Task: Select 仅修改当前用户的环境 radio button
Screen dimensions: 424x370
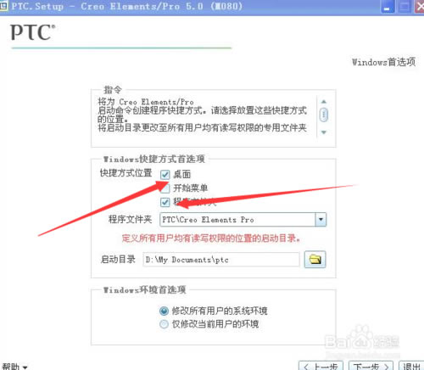Action: (x=164, y=324)
